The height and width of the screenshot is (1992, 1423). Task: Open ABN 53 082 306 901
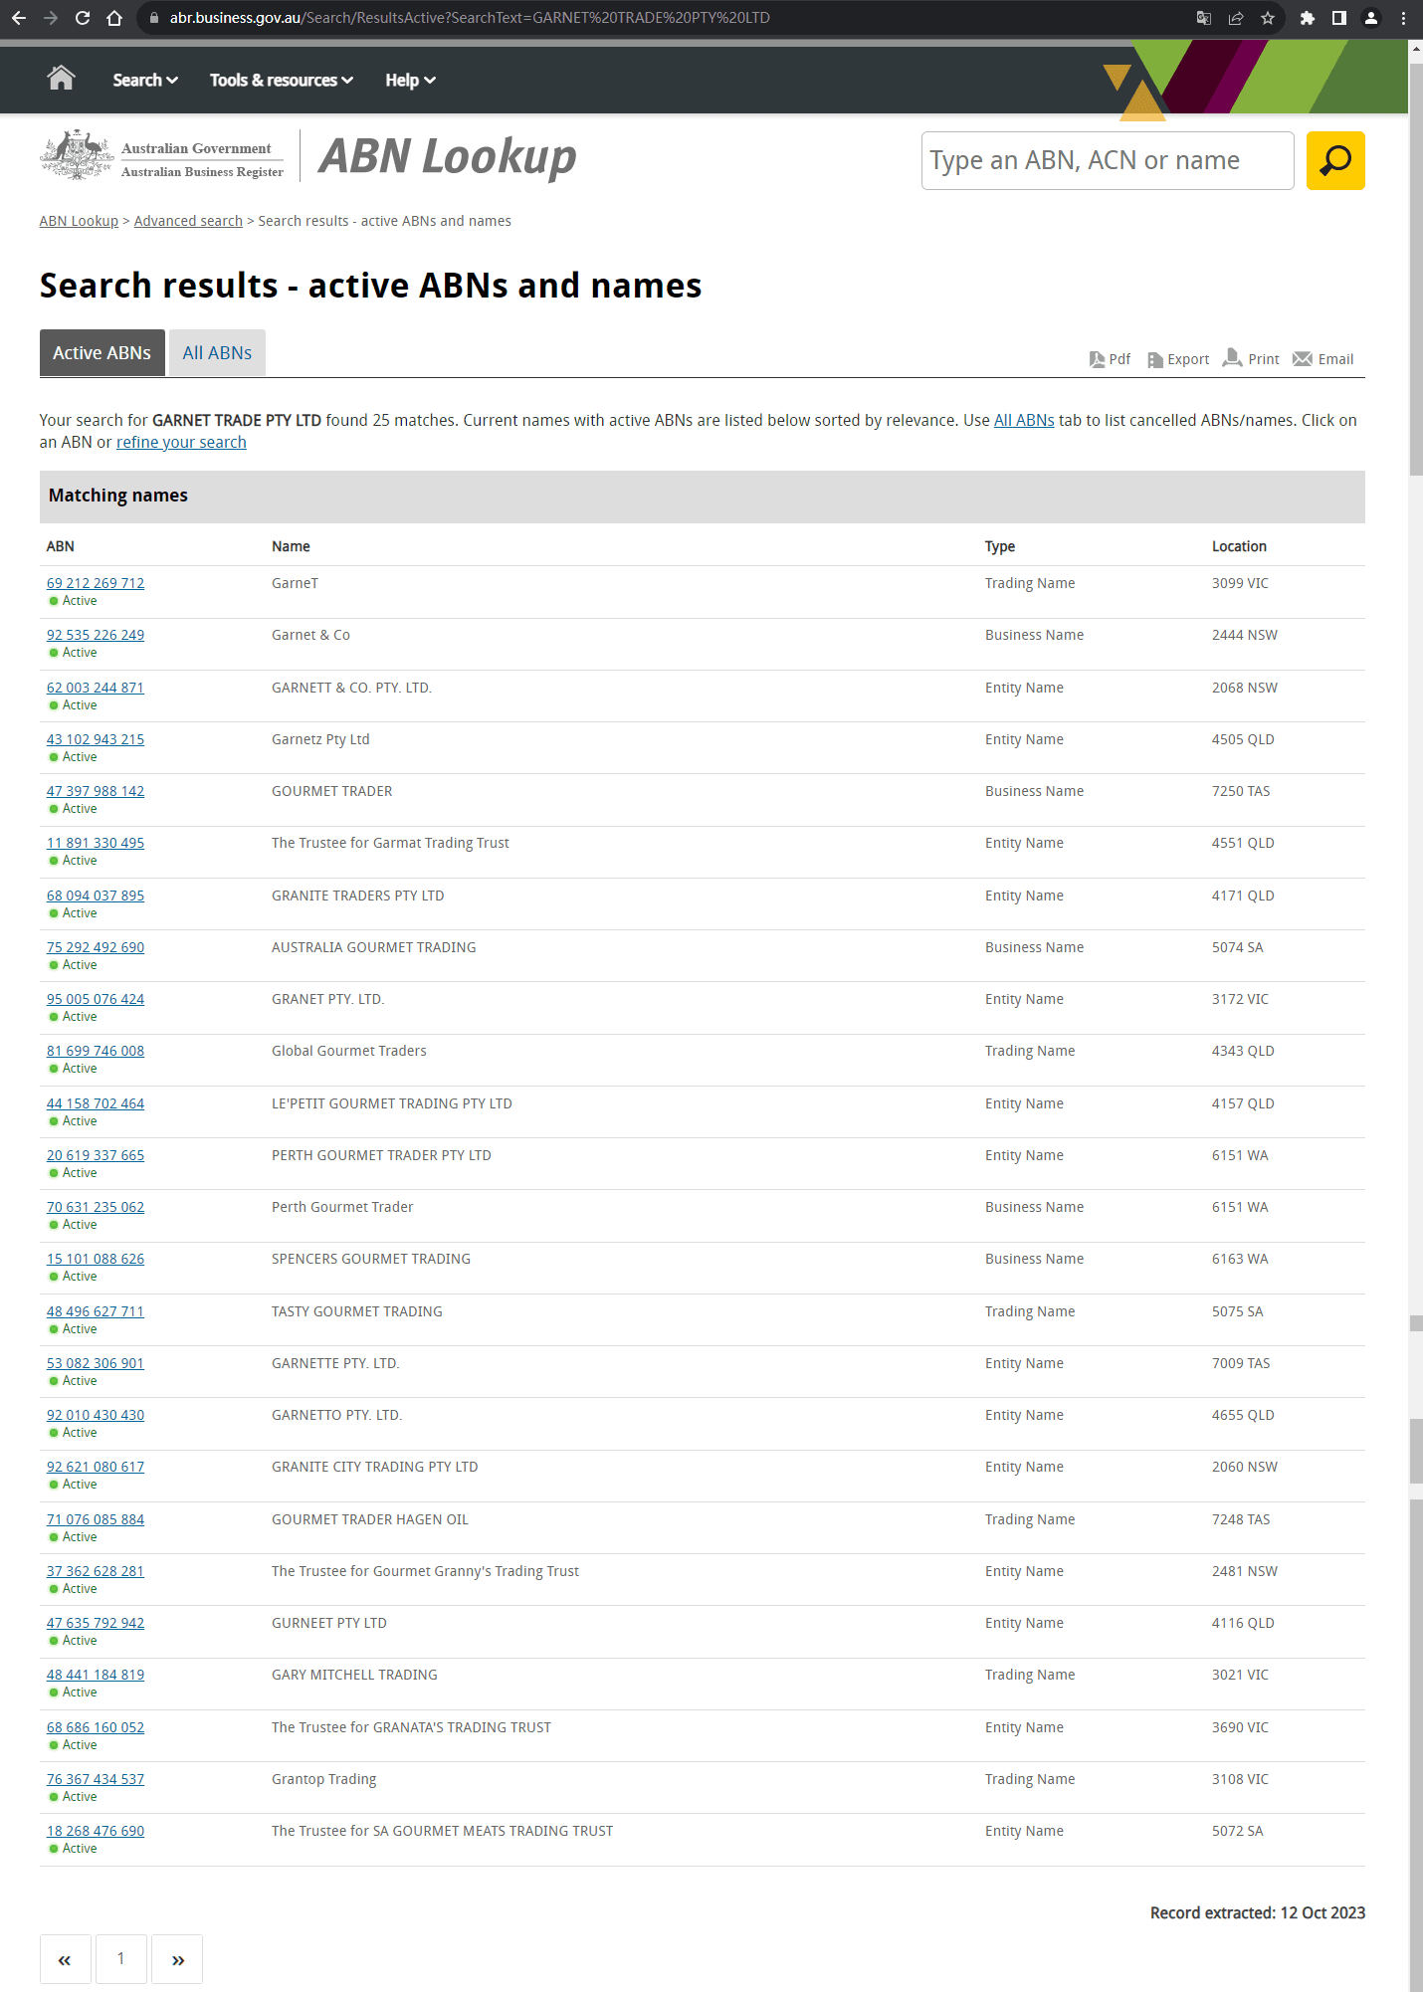[x=96, y=1363]
